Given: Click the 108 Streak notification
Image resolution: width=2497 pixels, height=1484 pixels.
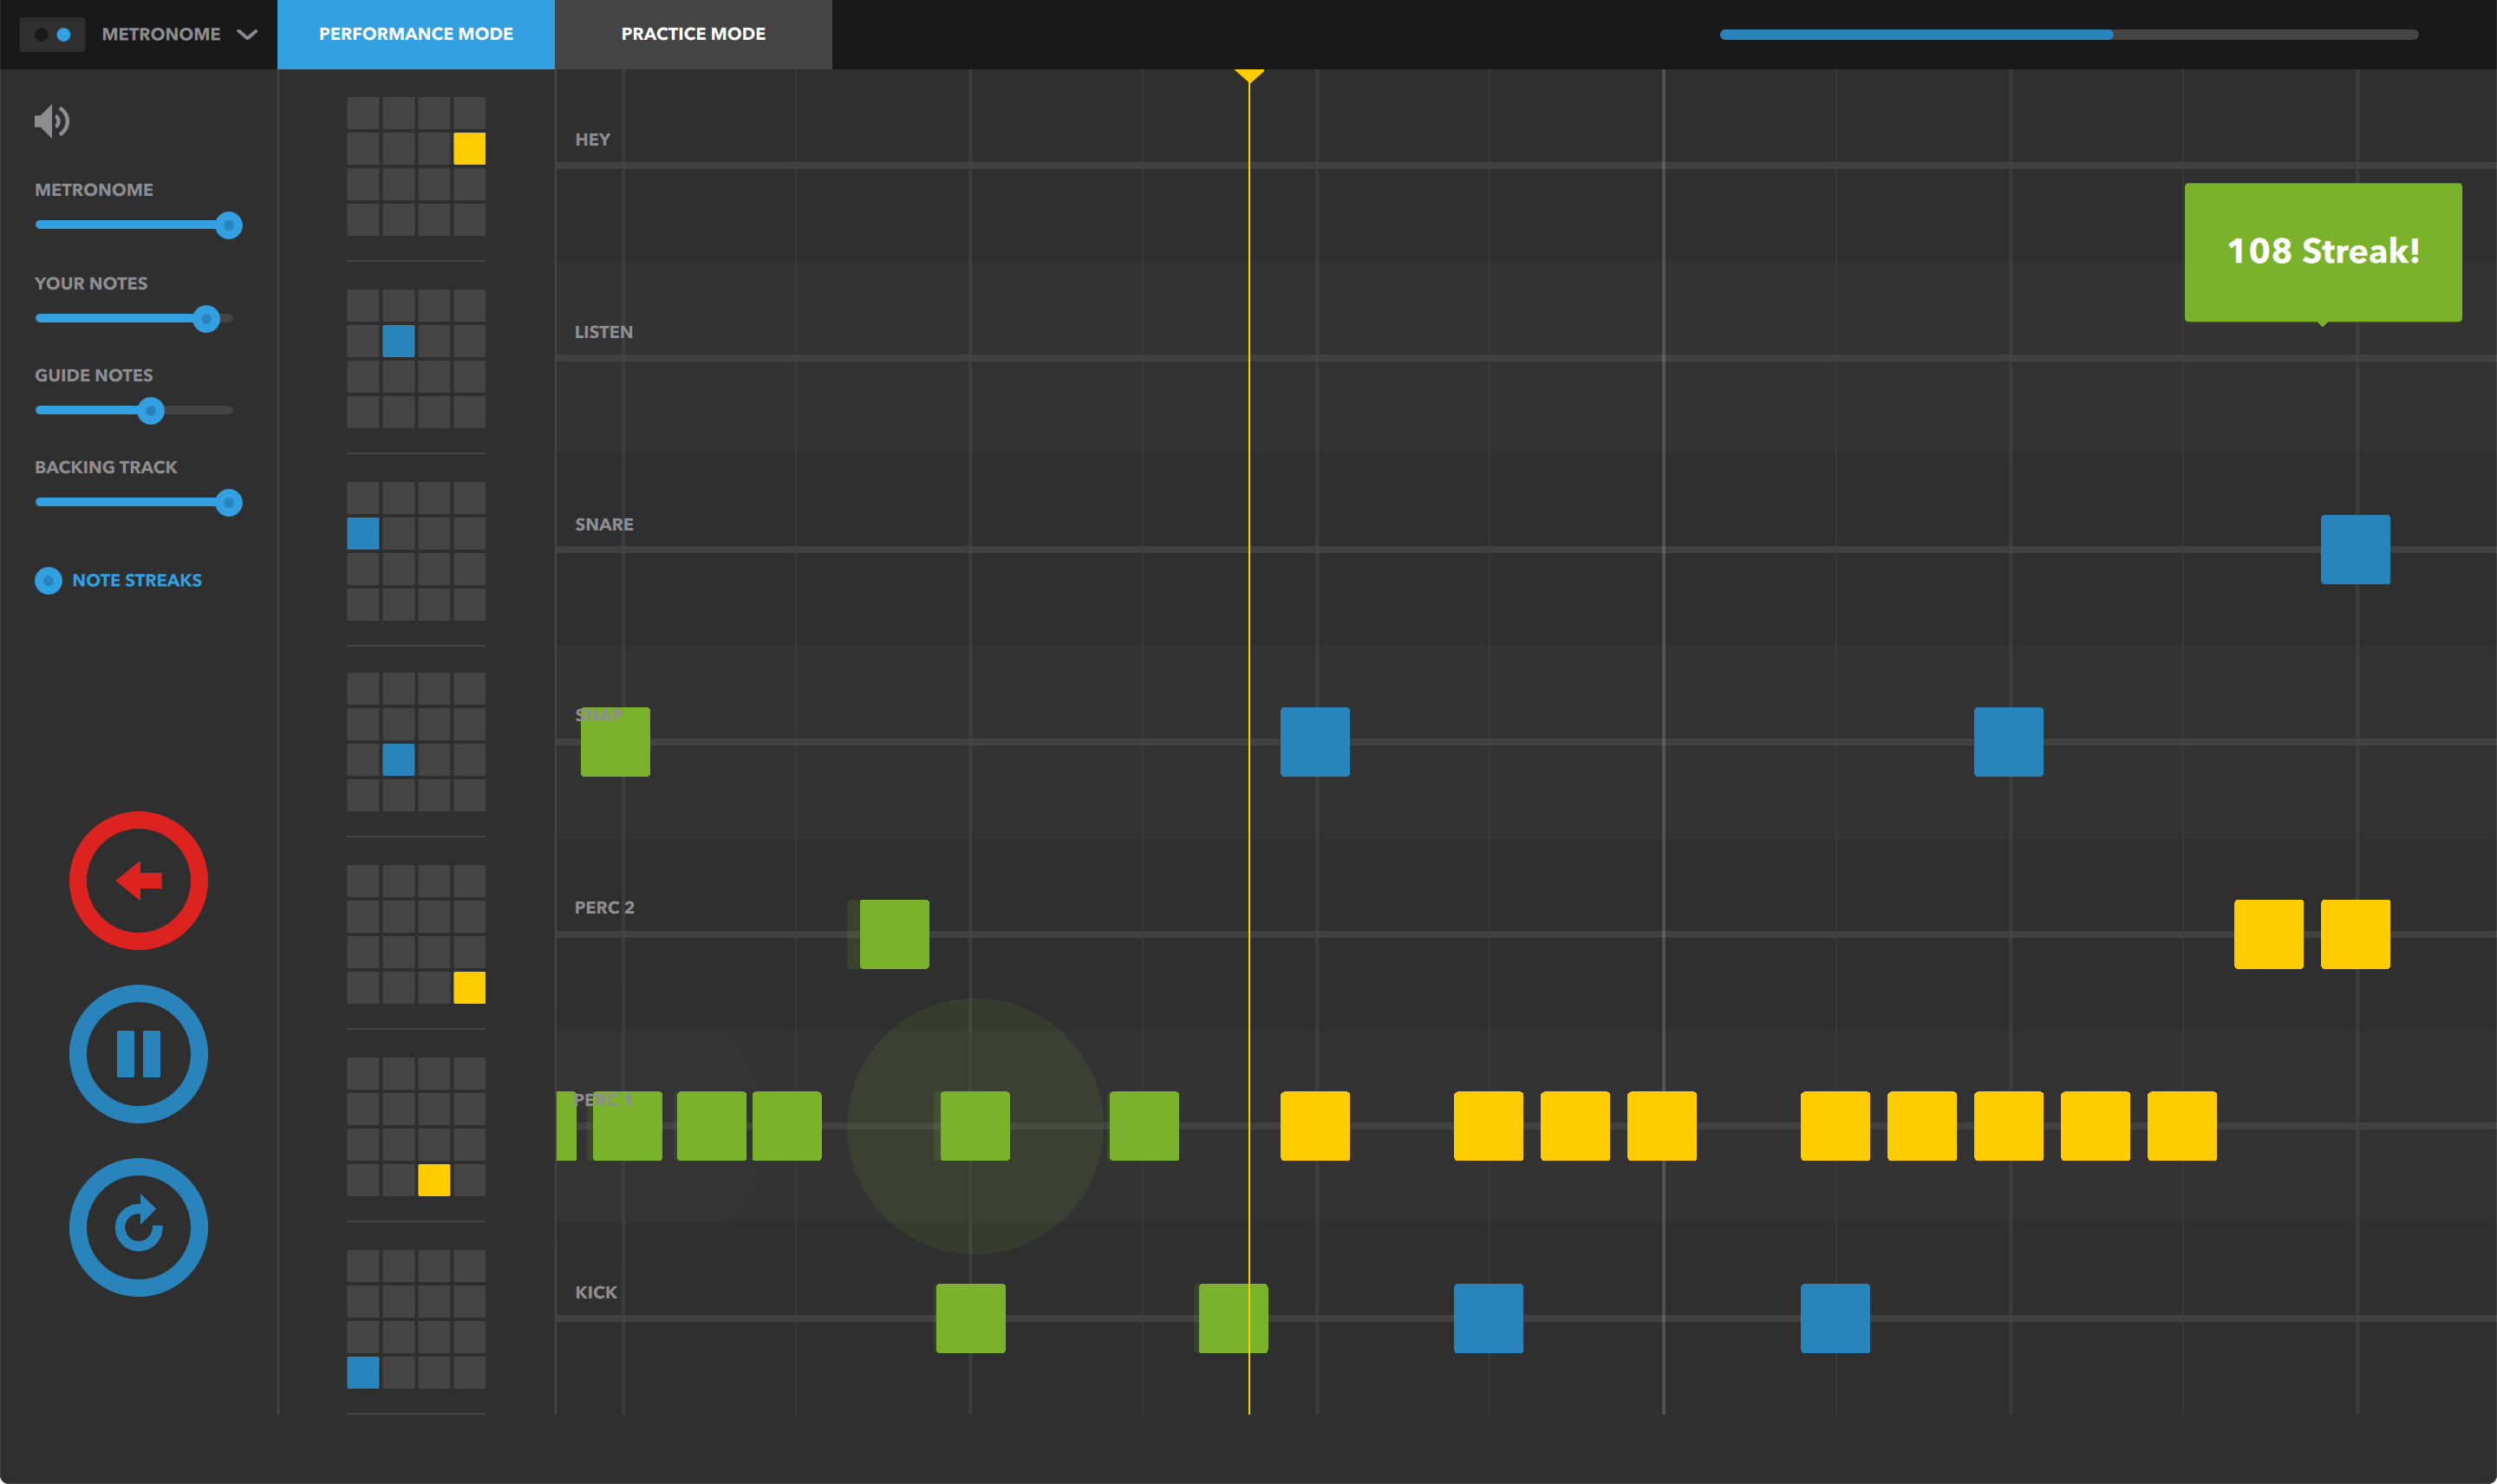Looking at the screenshot, I should coord(2322,251).
